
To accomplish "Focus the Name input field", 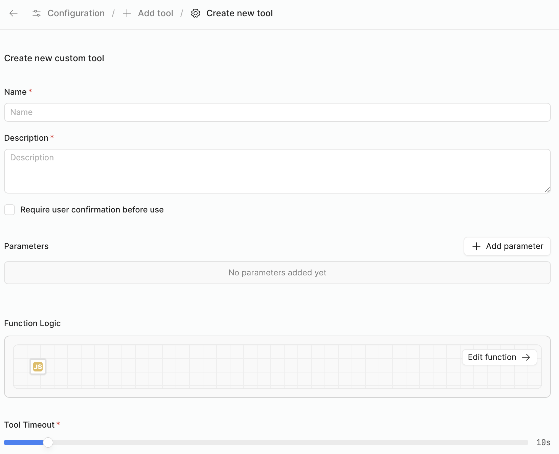I will pos(277,112).
